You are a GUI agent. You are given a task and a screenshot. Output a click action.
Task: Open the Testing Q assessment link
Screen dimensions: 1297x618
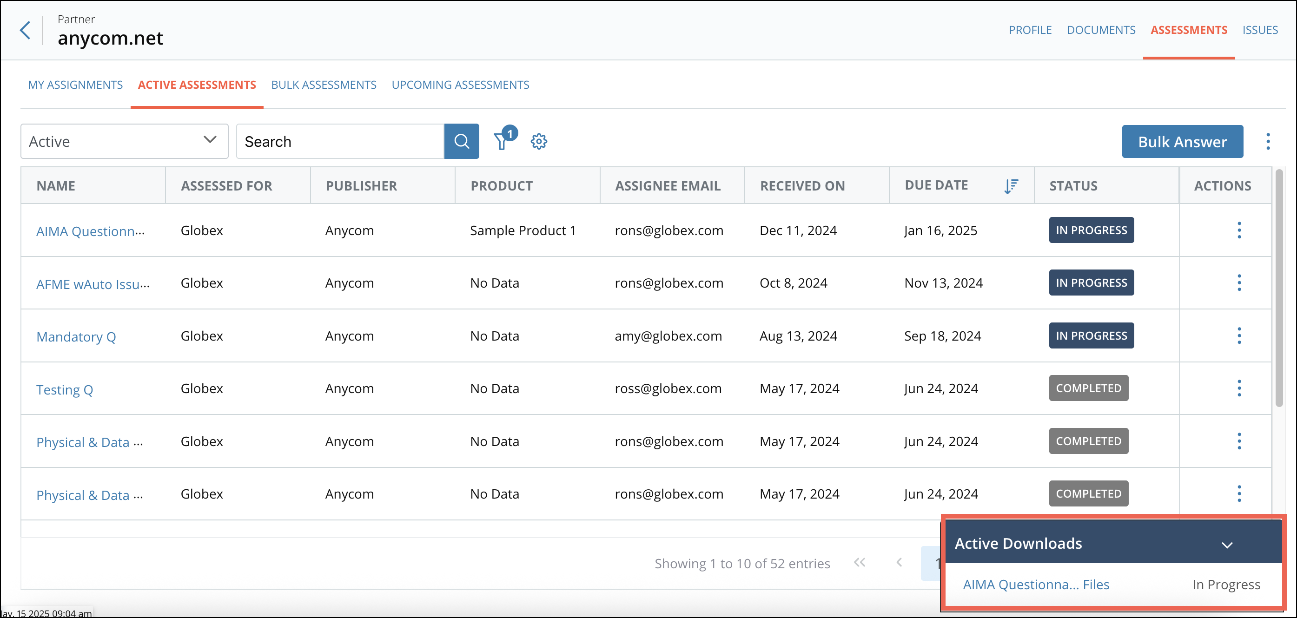65,389
